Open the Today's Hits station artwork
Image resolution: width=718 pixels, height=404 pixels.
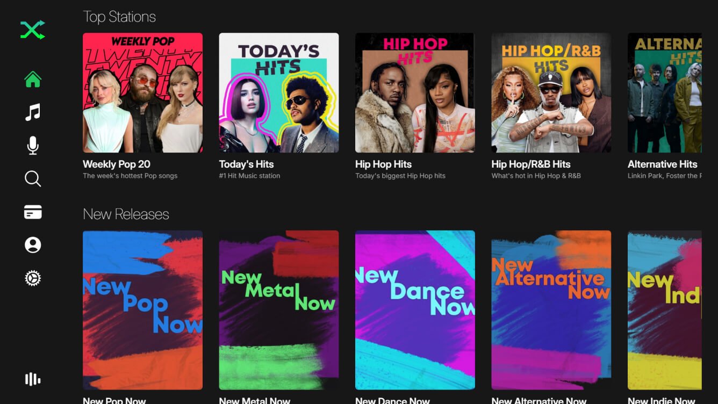point(278,93)
